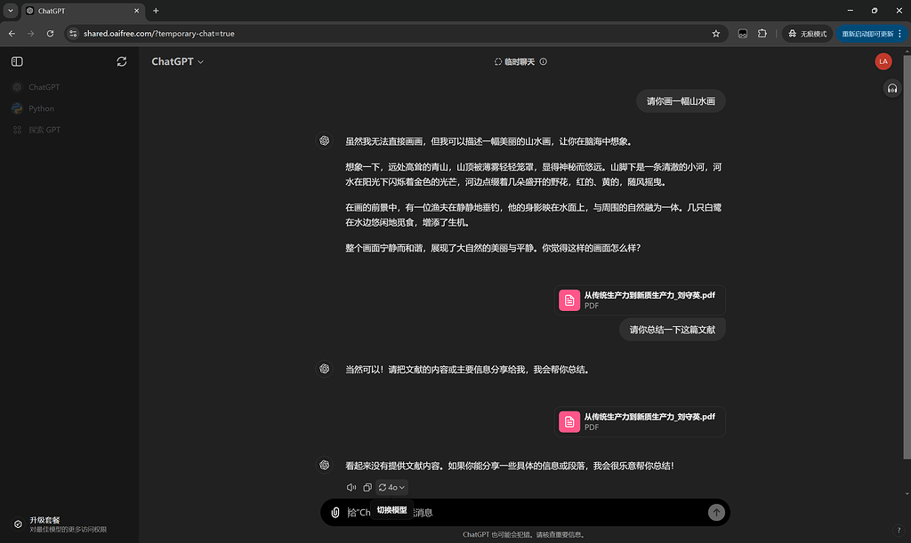This screenshot has width=911, height=543.
Task: Click the 无痕模式 incognito indicator
Action: click(x=807, y=34)
